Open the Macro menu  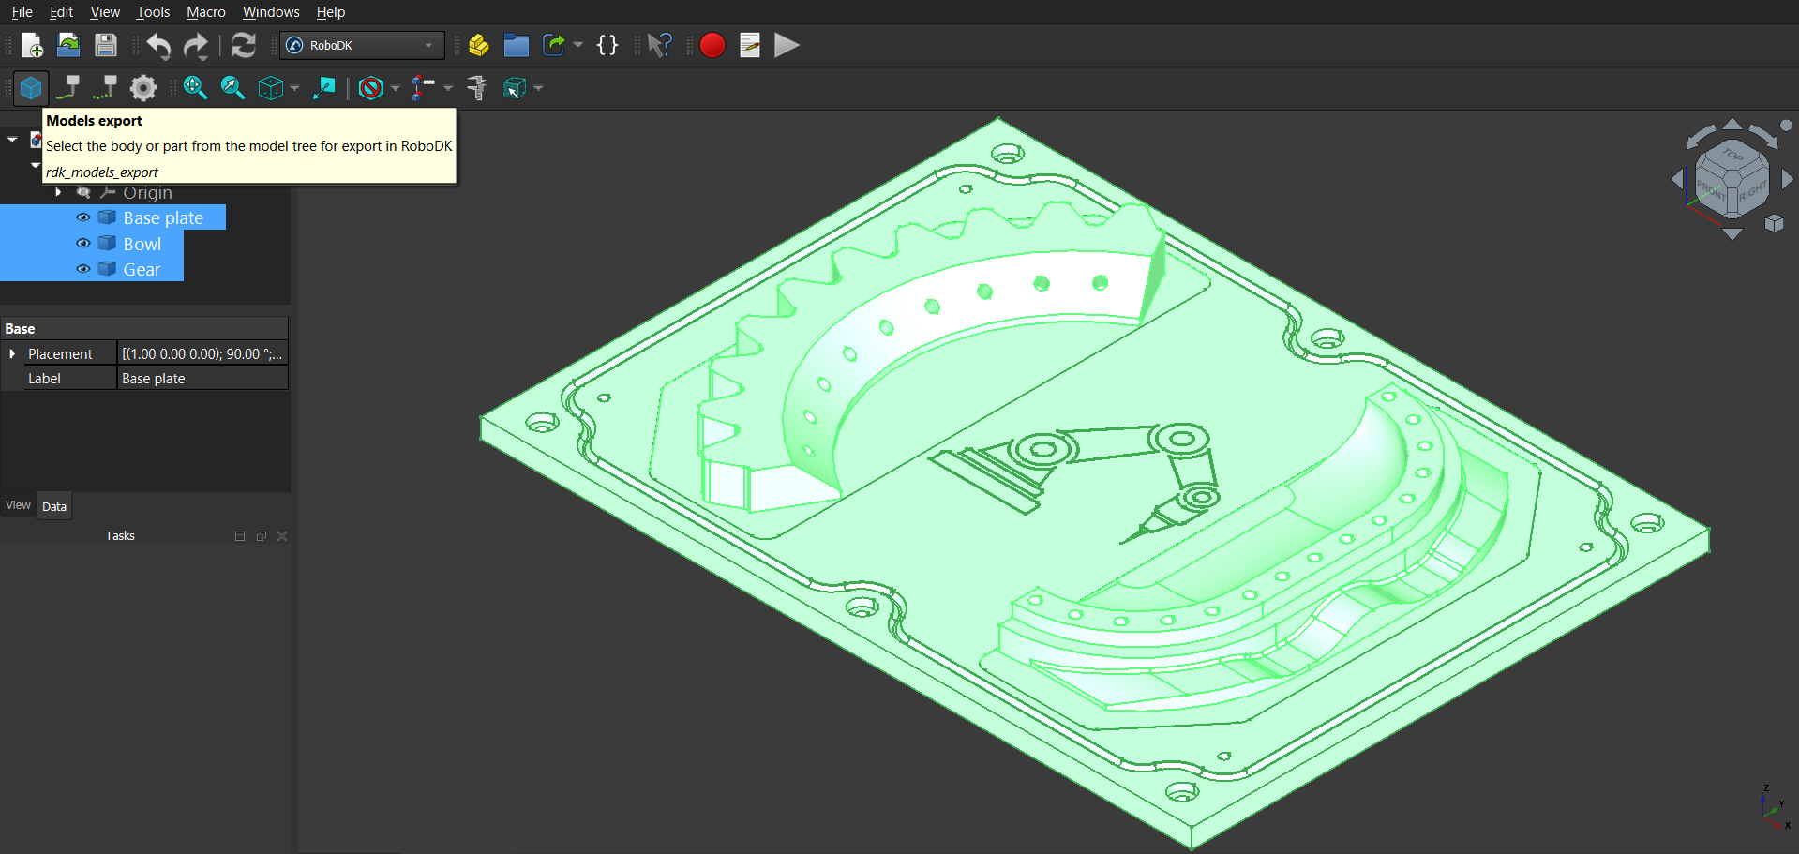[205, 11]
